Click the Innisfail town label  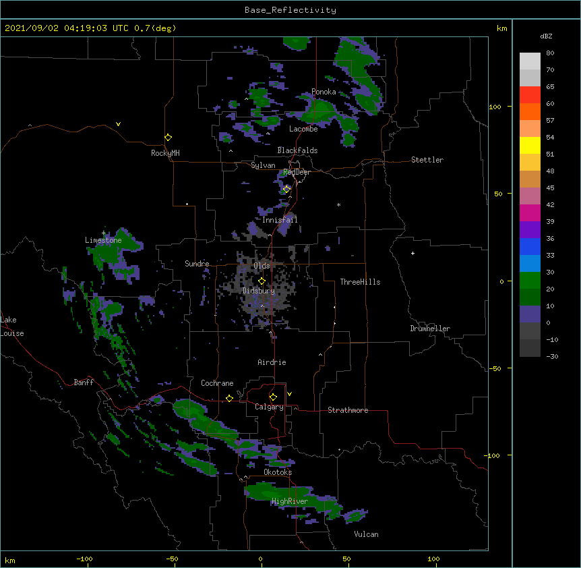click(280, 220)
